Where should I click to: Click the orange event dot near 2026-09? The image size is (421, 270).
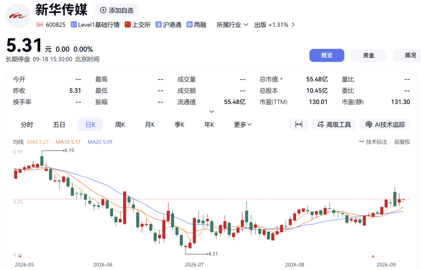coord(373,256)
